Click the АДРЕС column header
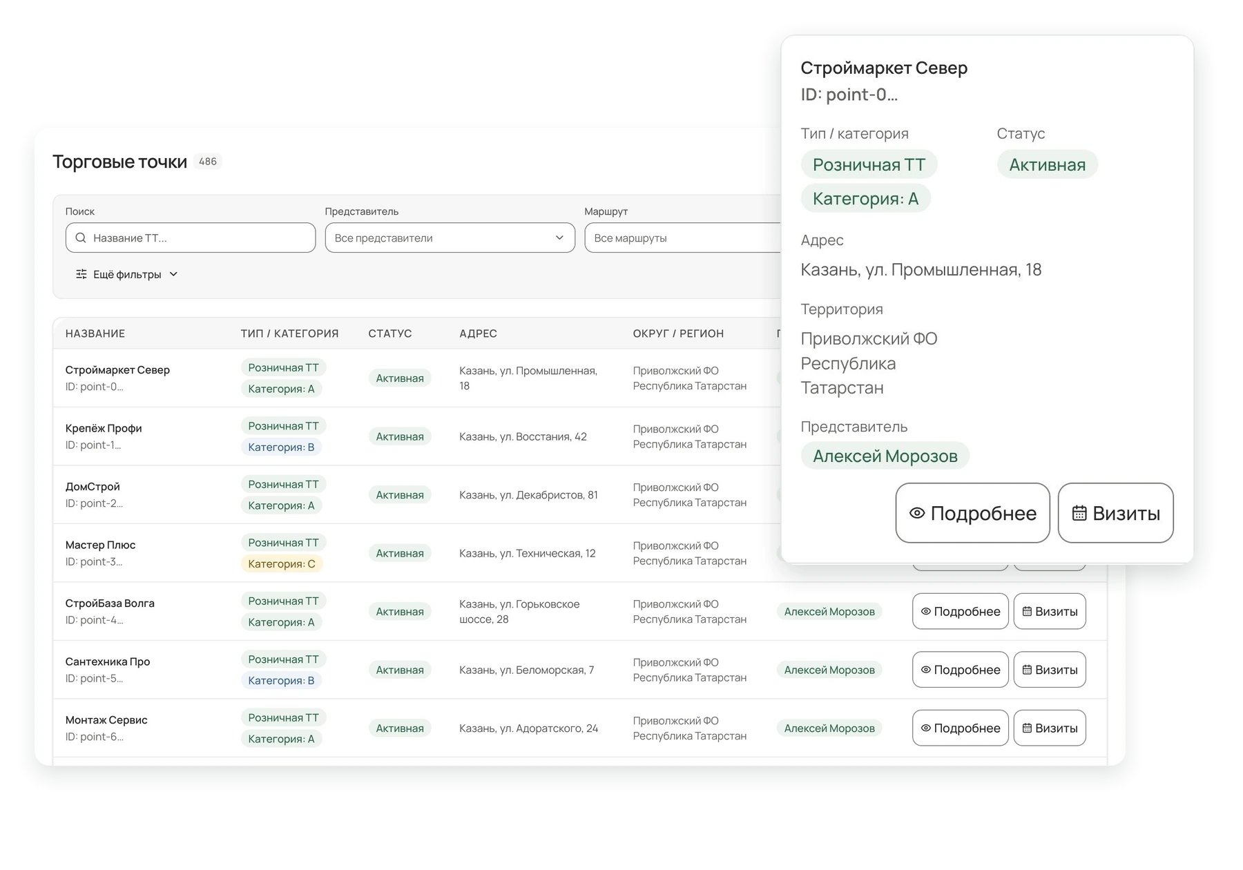Screen dimensions: 1243x870 (x=478, y=333)
